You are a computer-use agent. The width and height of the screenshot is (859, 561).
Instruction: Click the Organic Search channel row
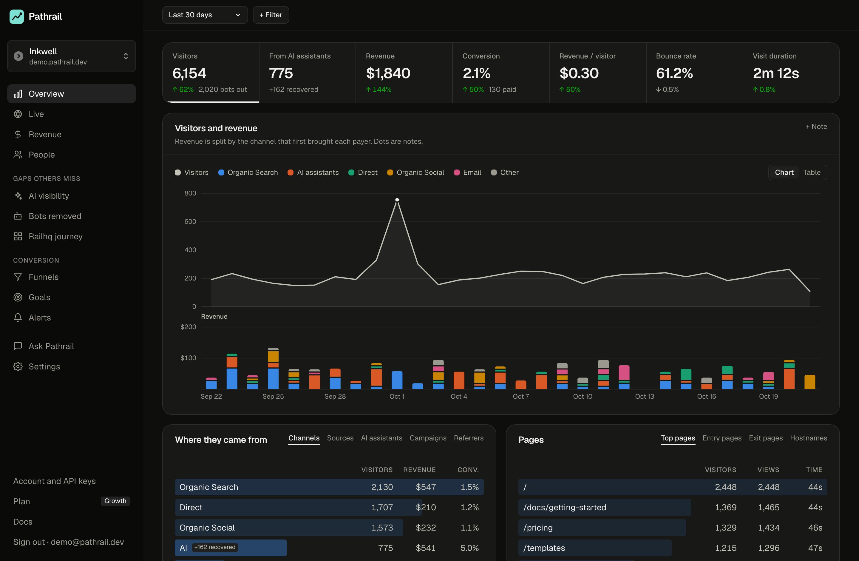point(329,487)
